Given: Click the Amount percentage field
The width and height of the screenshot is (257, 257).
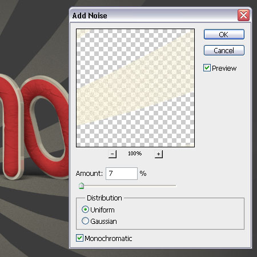Looking at the screenshot, I should [122, 174].
